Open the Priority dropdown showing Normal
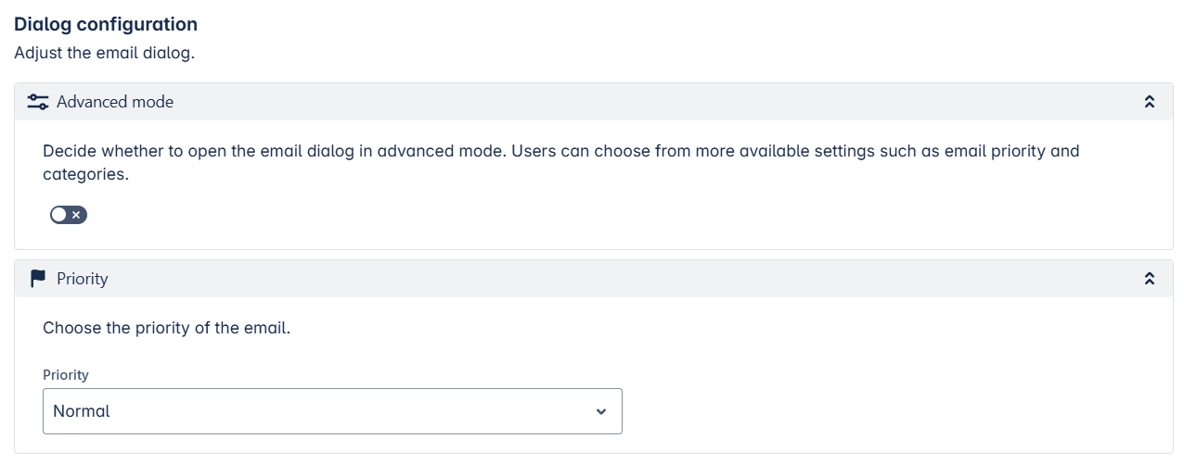1184x464 pixels. click(x=332, y=411)
